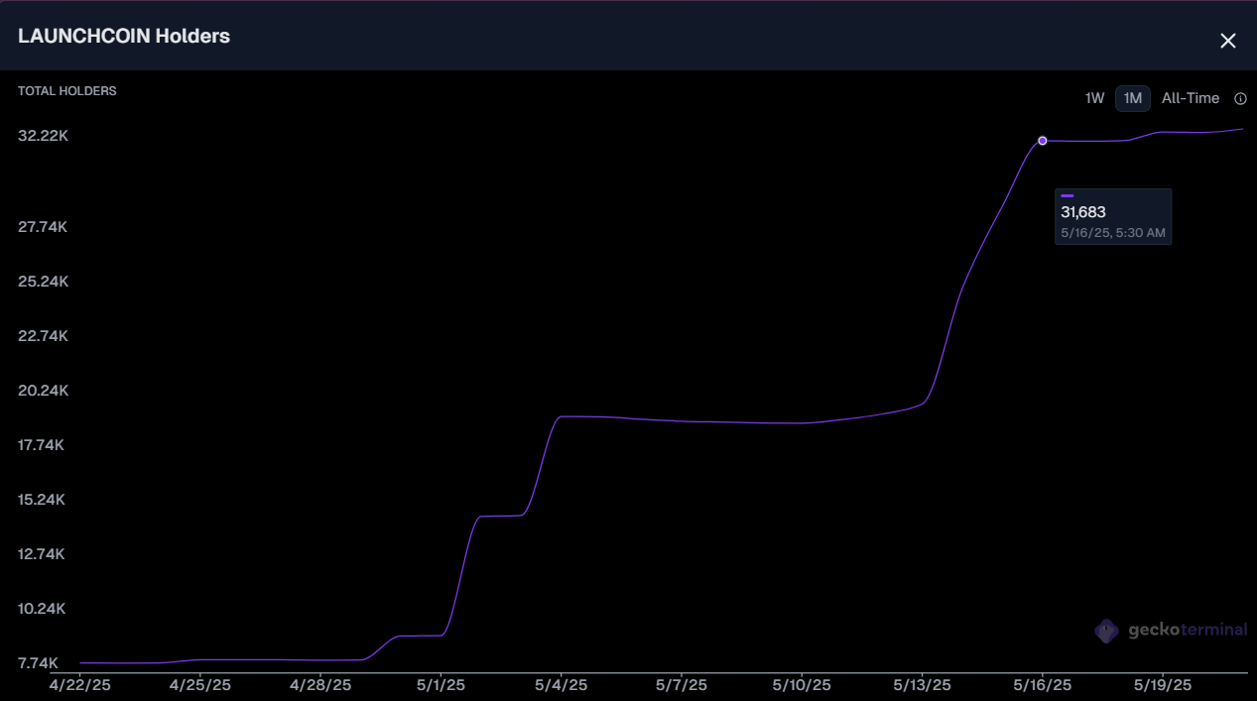Click the LAUNCHCOIN Holders title
This screenshot has width=1257, height=701.
124,36
